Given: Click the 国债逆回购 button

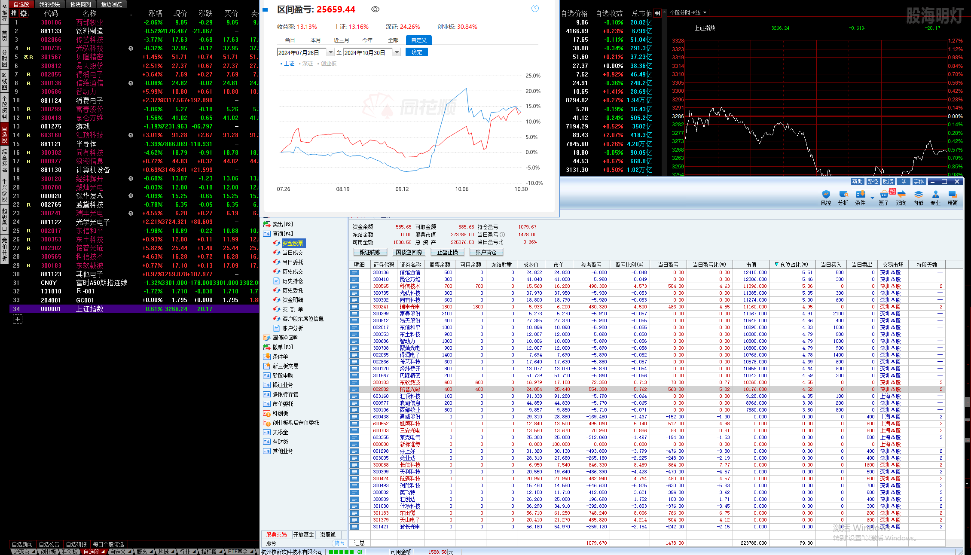Looking at the screenshot, I should click(x=409, y=252).
